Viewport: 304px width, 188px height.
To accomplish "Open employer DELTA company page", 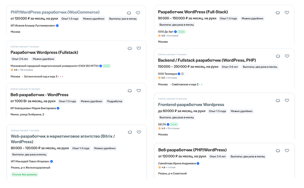I will tap(162, 124).
